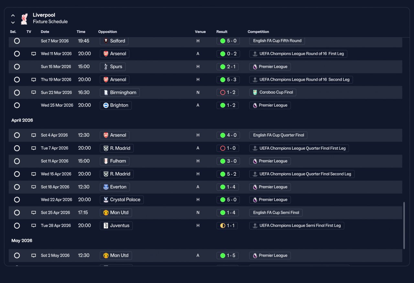This screenshot has height=283, width=414.
Task: Select the Fulham fixture radio button
Action: [17, 161]
